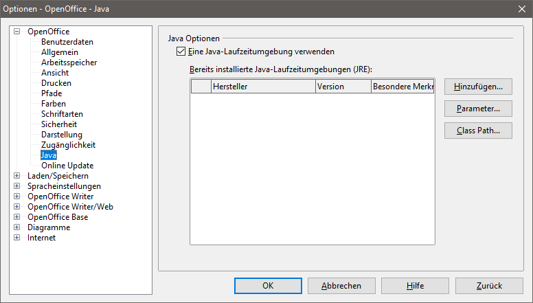Select Benutzerdaten in the tree
This screenshot has height=303, width=533.
[67, 42]
